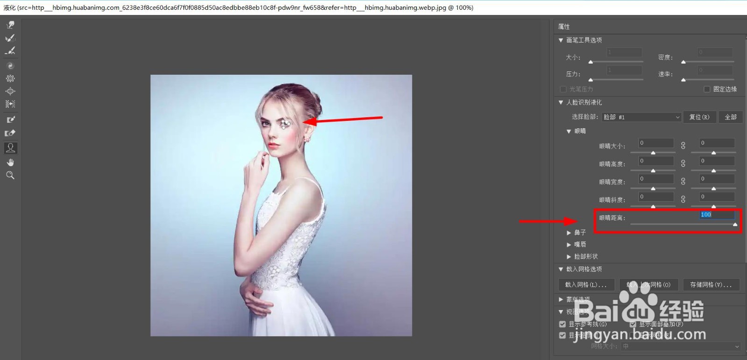The width and height of the screenshot is (747, 360).
Task: Toggle link icon for 眼睛高度
Action: [683, 163]
